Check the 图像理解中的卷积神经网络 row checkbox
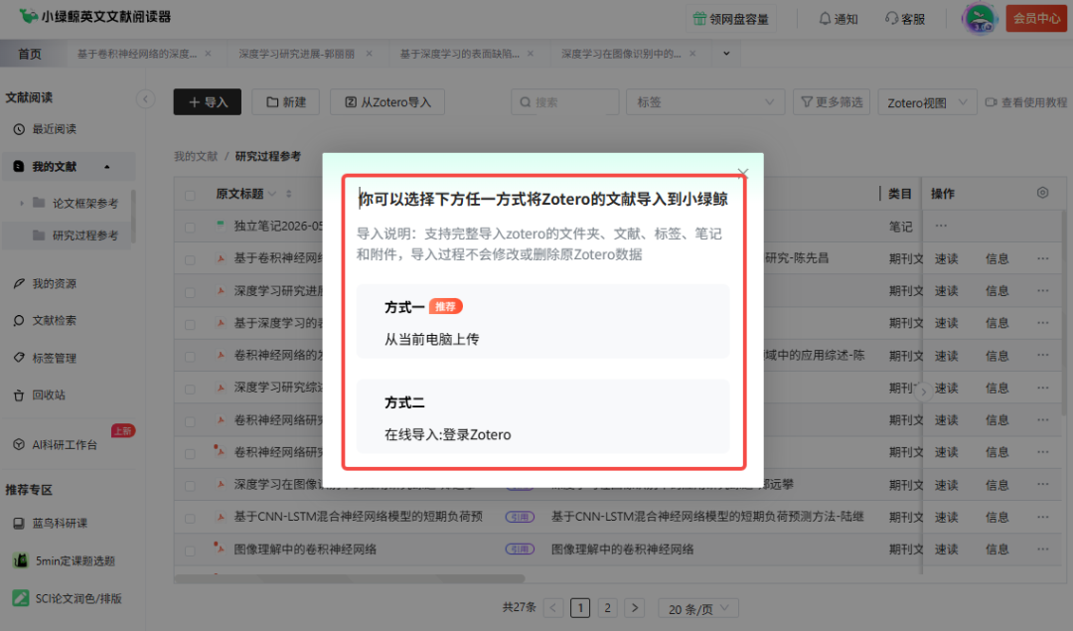The width and height of the screenshot is (1073, 631). [x=190, y=551]
